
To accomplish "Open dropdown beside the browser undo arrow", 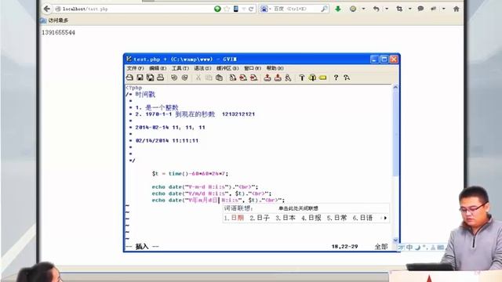I will point(387,9).
